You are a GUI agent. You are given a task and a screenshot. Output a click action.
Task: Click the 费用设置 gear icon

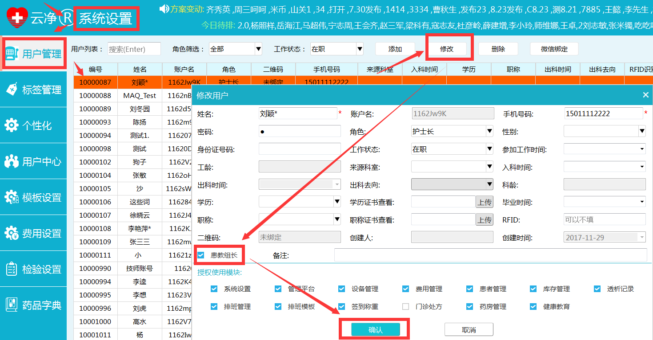pos(12,233)
